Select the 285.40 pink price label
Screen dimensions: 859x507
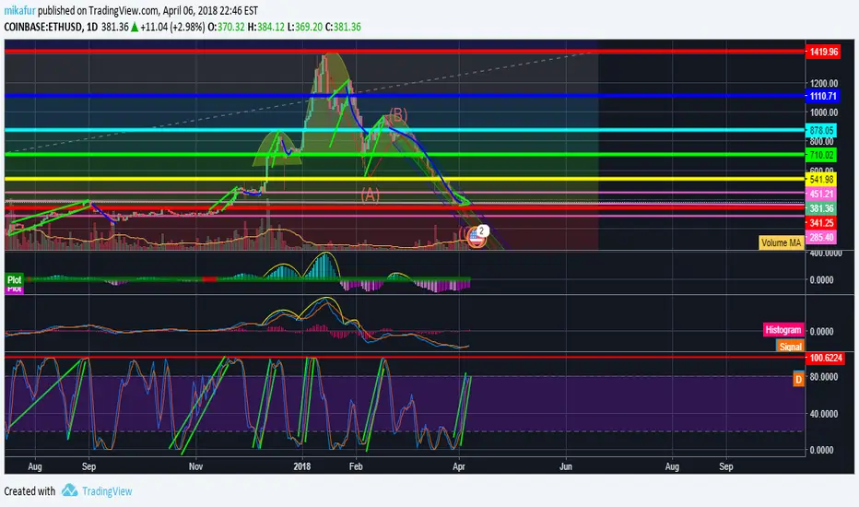click(x=821, y=237)
